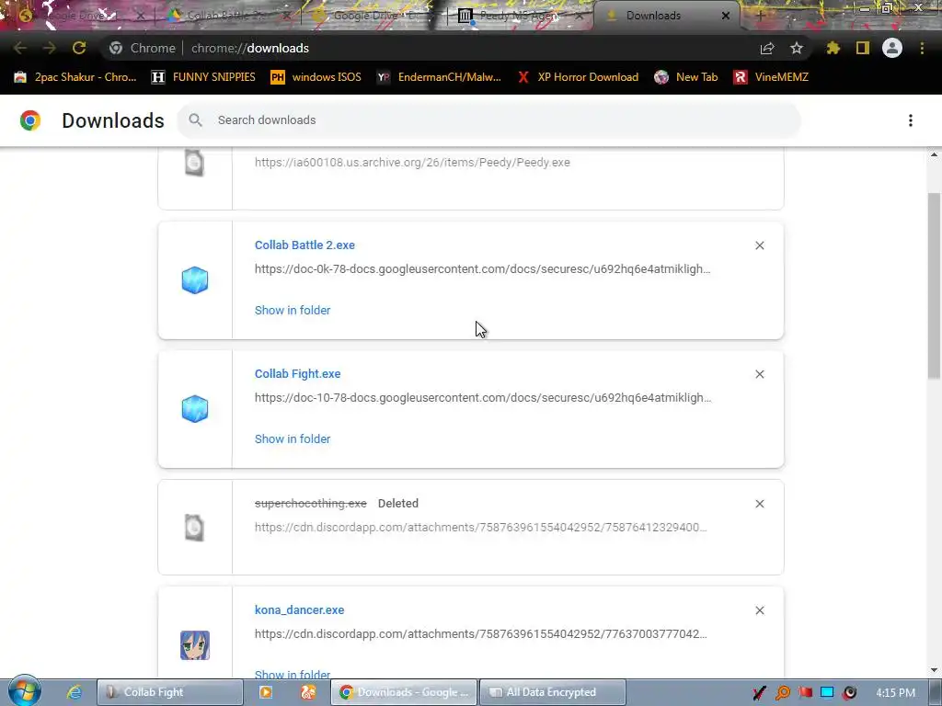The height and width of the screenshot is (706, 942).
Task: Click superchocothing.exe deleted file icon
Action: [195, 528]
